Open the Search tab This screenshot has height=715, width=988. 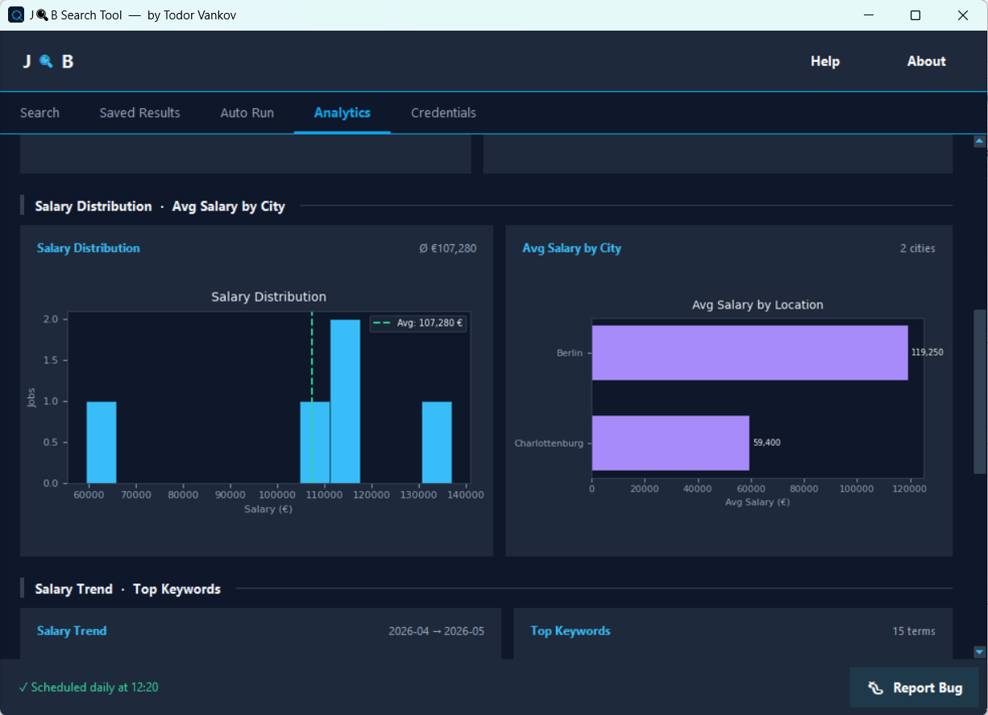[x=39, y=113]
